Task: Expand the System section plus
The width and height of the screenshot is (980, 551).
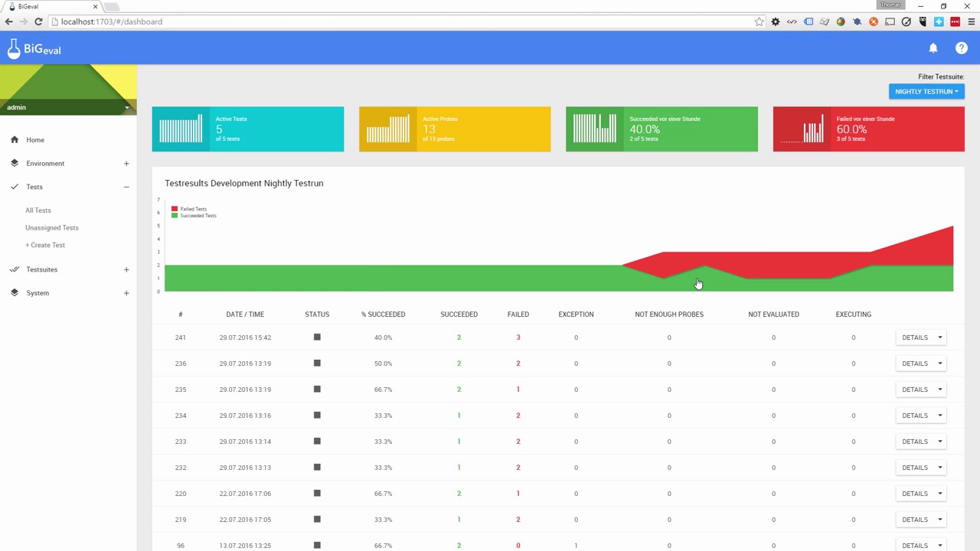Action: (126, 293)
